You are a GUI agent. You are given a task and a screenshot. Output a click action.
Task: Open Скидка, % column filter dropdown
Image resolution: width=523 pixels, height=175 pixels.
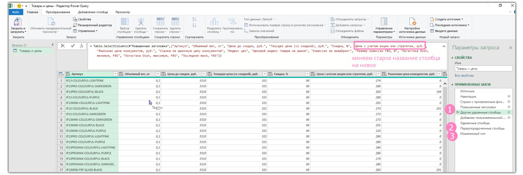[x=307, y=74]
